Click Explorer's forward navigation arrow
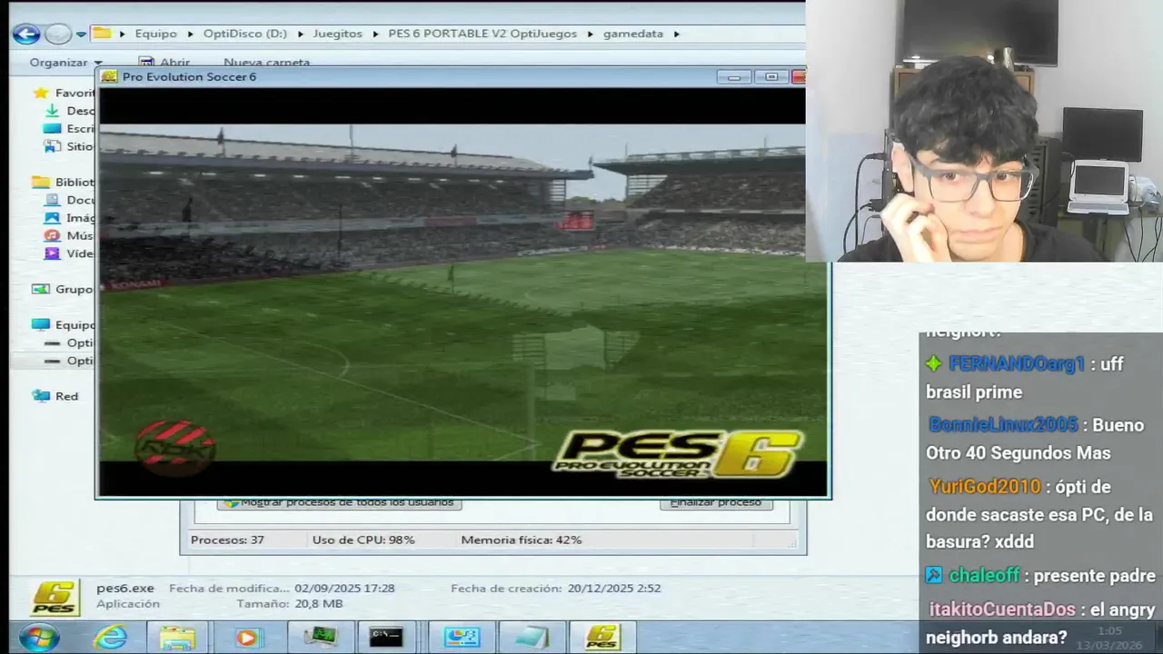 [x=58, y=35]
